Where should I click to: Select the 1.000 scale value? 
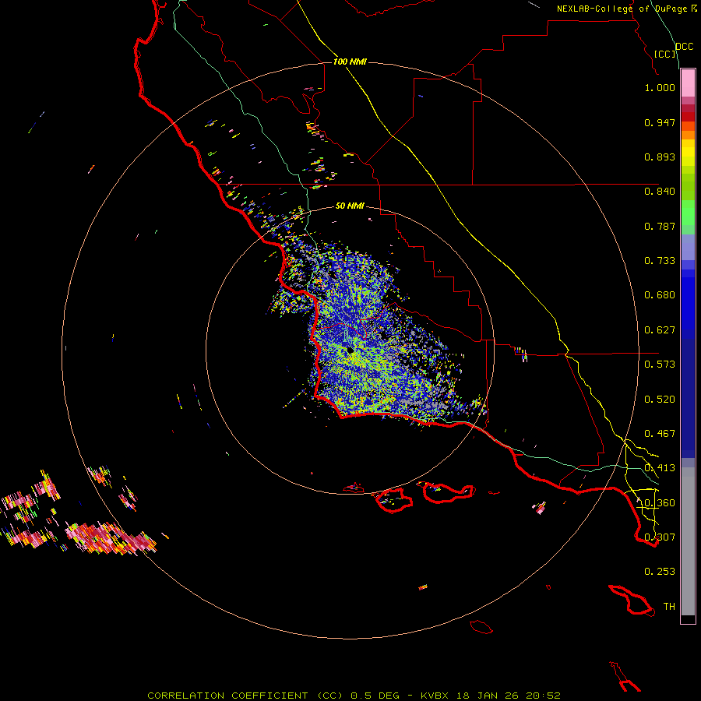point(660,87)
